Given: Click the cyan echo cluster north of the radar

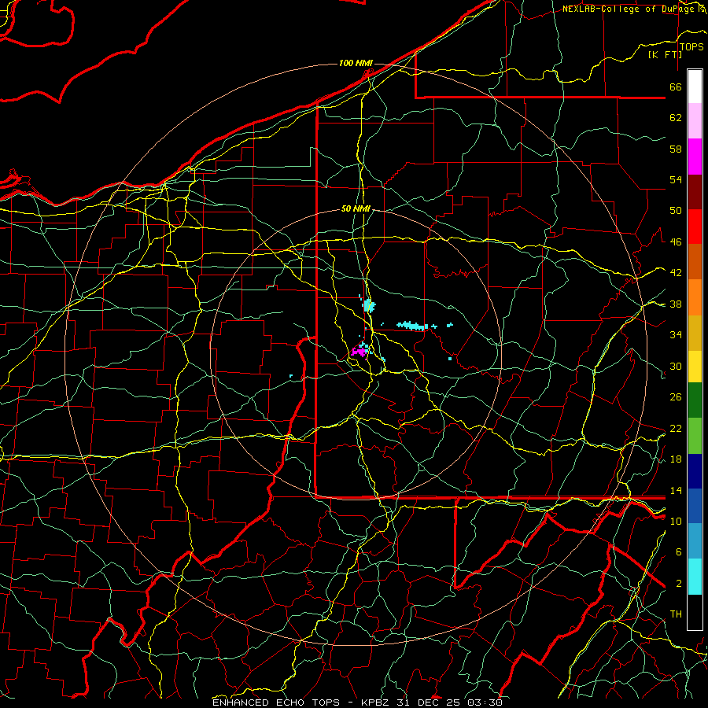Looking at the screenshot, I should 370,305.
